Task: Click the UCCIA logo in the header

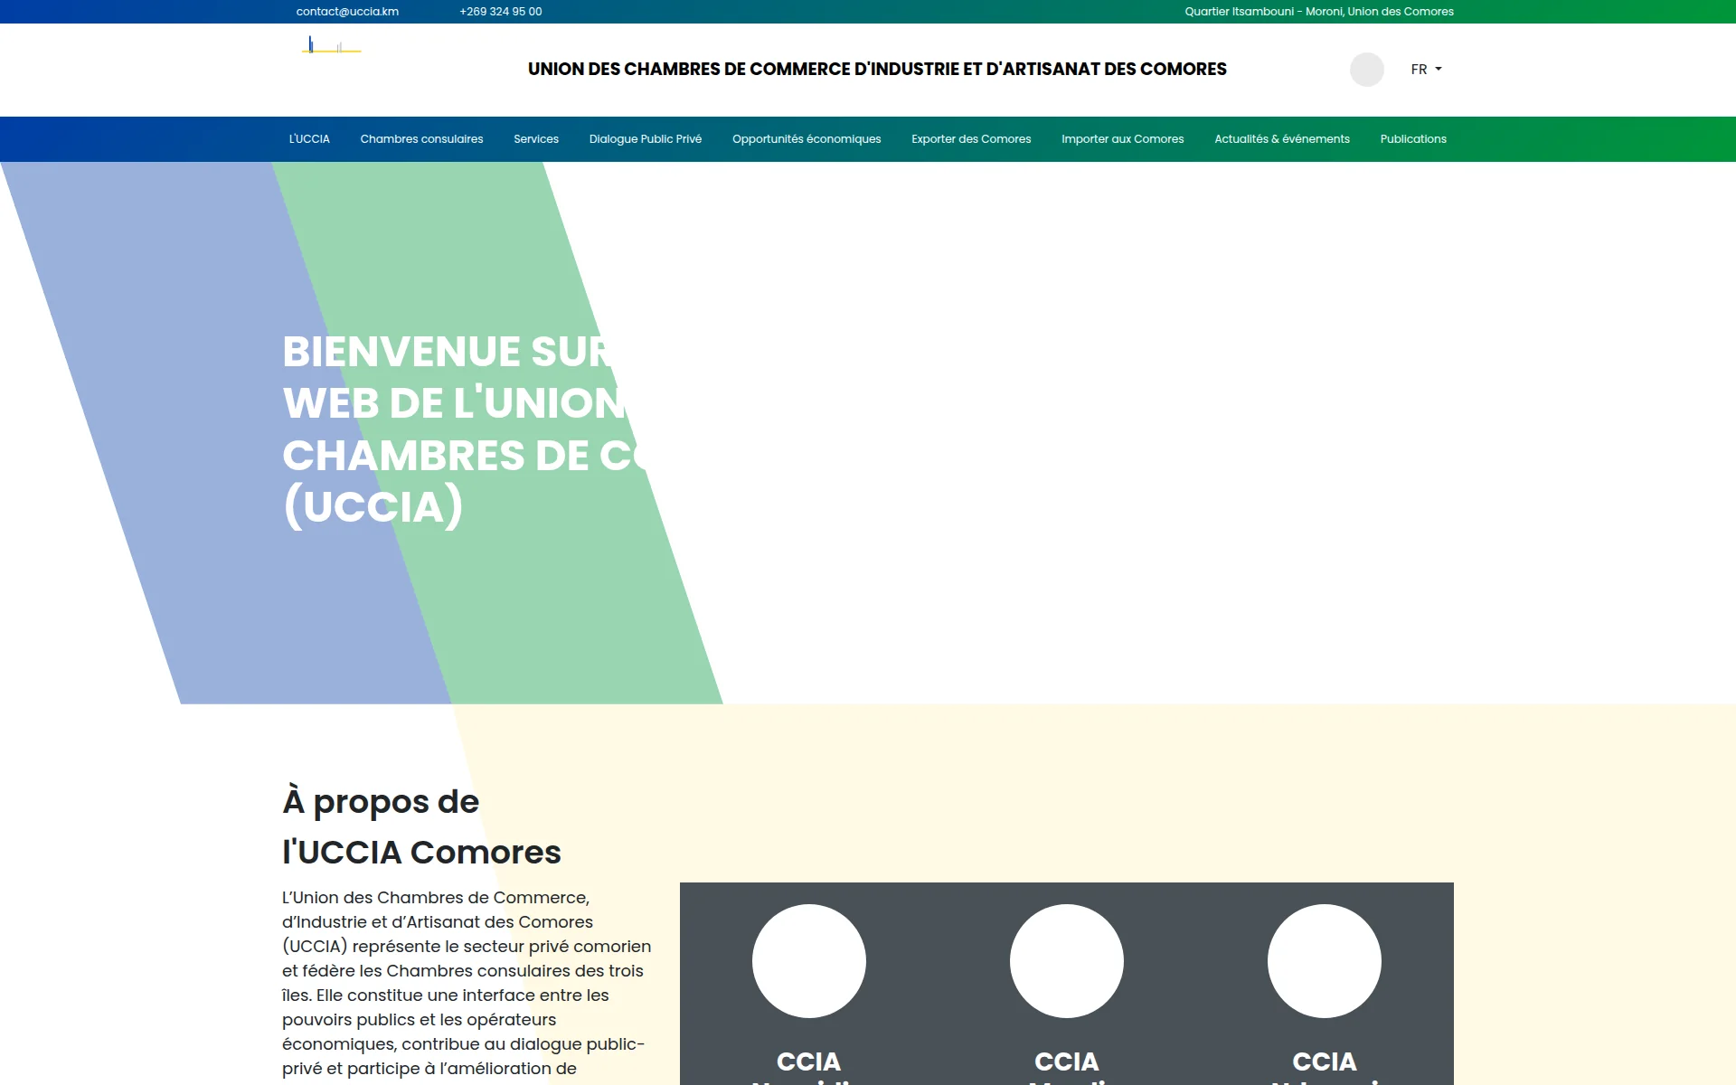Action: point(332,44)
